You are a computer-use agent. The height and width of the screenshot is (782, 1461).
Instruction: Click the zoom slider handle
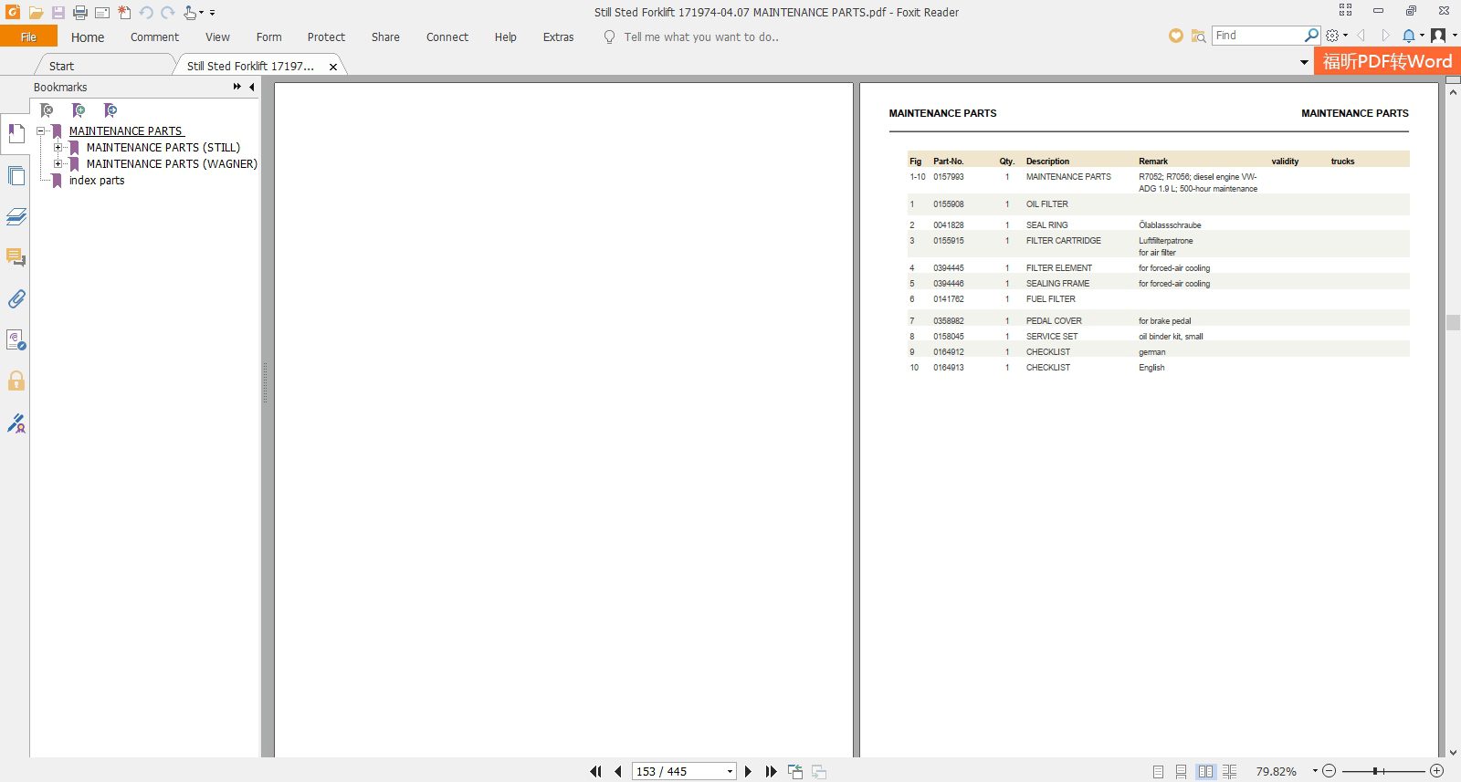[1374, 771]
